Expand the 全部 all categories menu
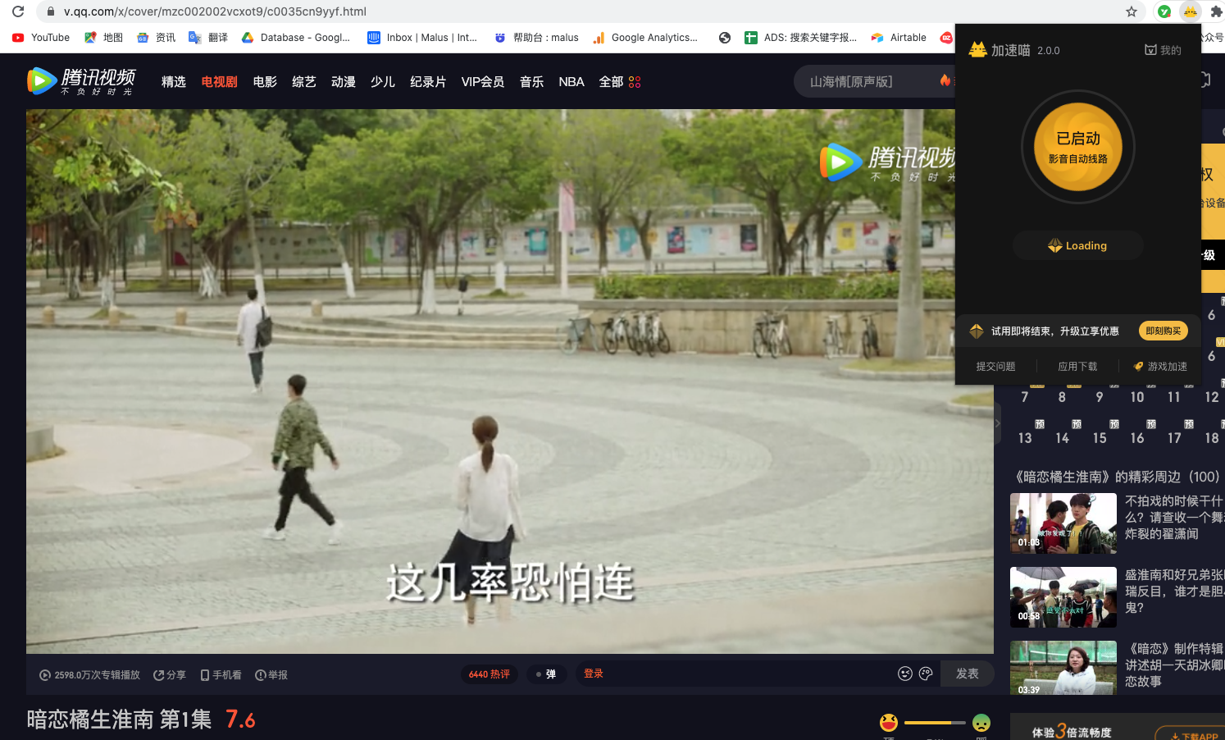The image size is (1225, 740). [620, 82]
